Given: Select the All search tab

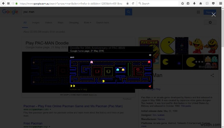Looking at the screenshot, I should (25, 23).
